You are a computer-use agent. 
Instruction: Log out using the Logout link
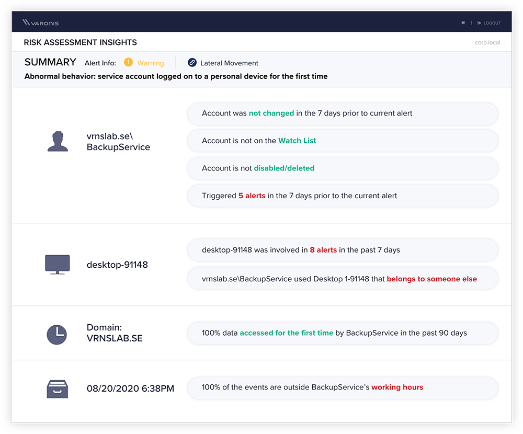489,23
